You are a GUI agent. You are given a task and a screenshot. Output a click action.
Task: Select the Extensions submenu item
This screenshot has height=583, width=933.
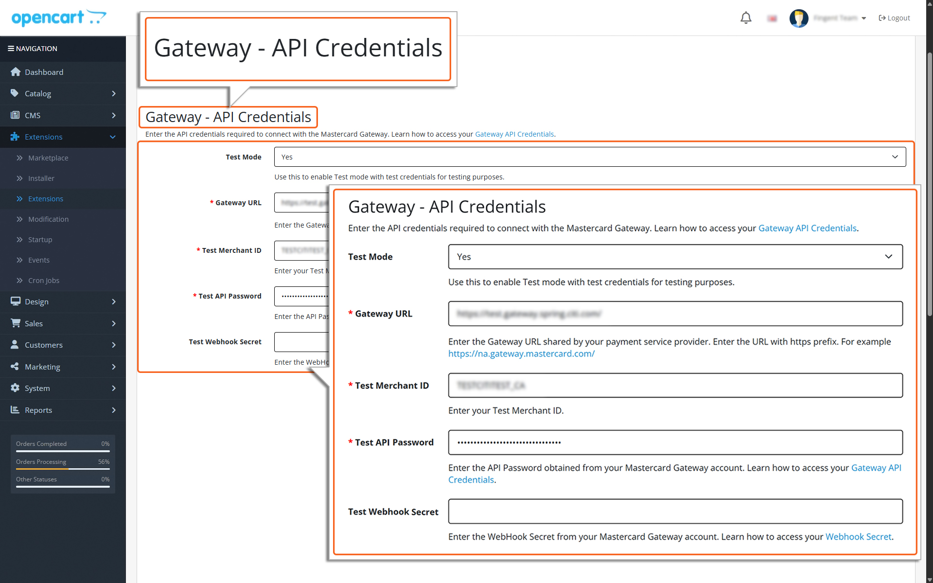[63, 199]
